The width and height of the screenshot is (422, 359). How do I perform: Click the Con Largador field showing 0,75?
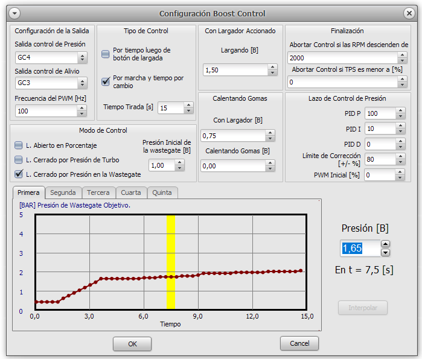coord(233,136)
